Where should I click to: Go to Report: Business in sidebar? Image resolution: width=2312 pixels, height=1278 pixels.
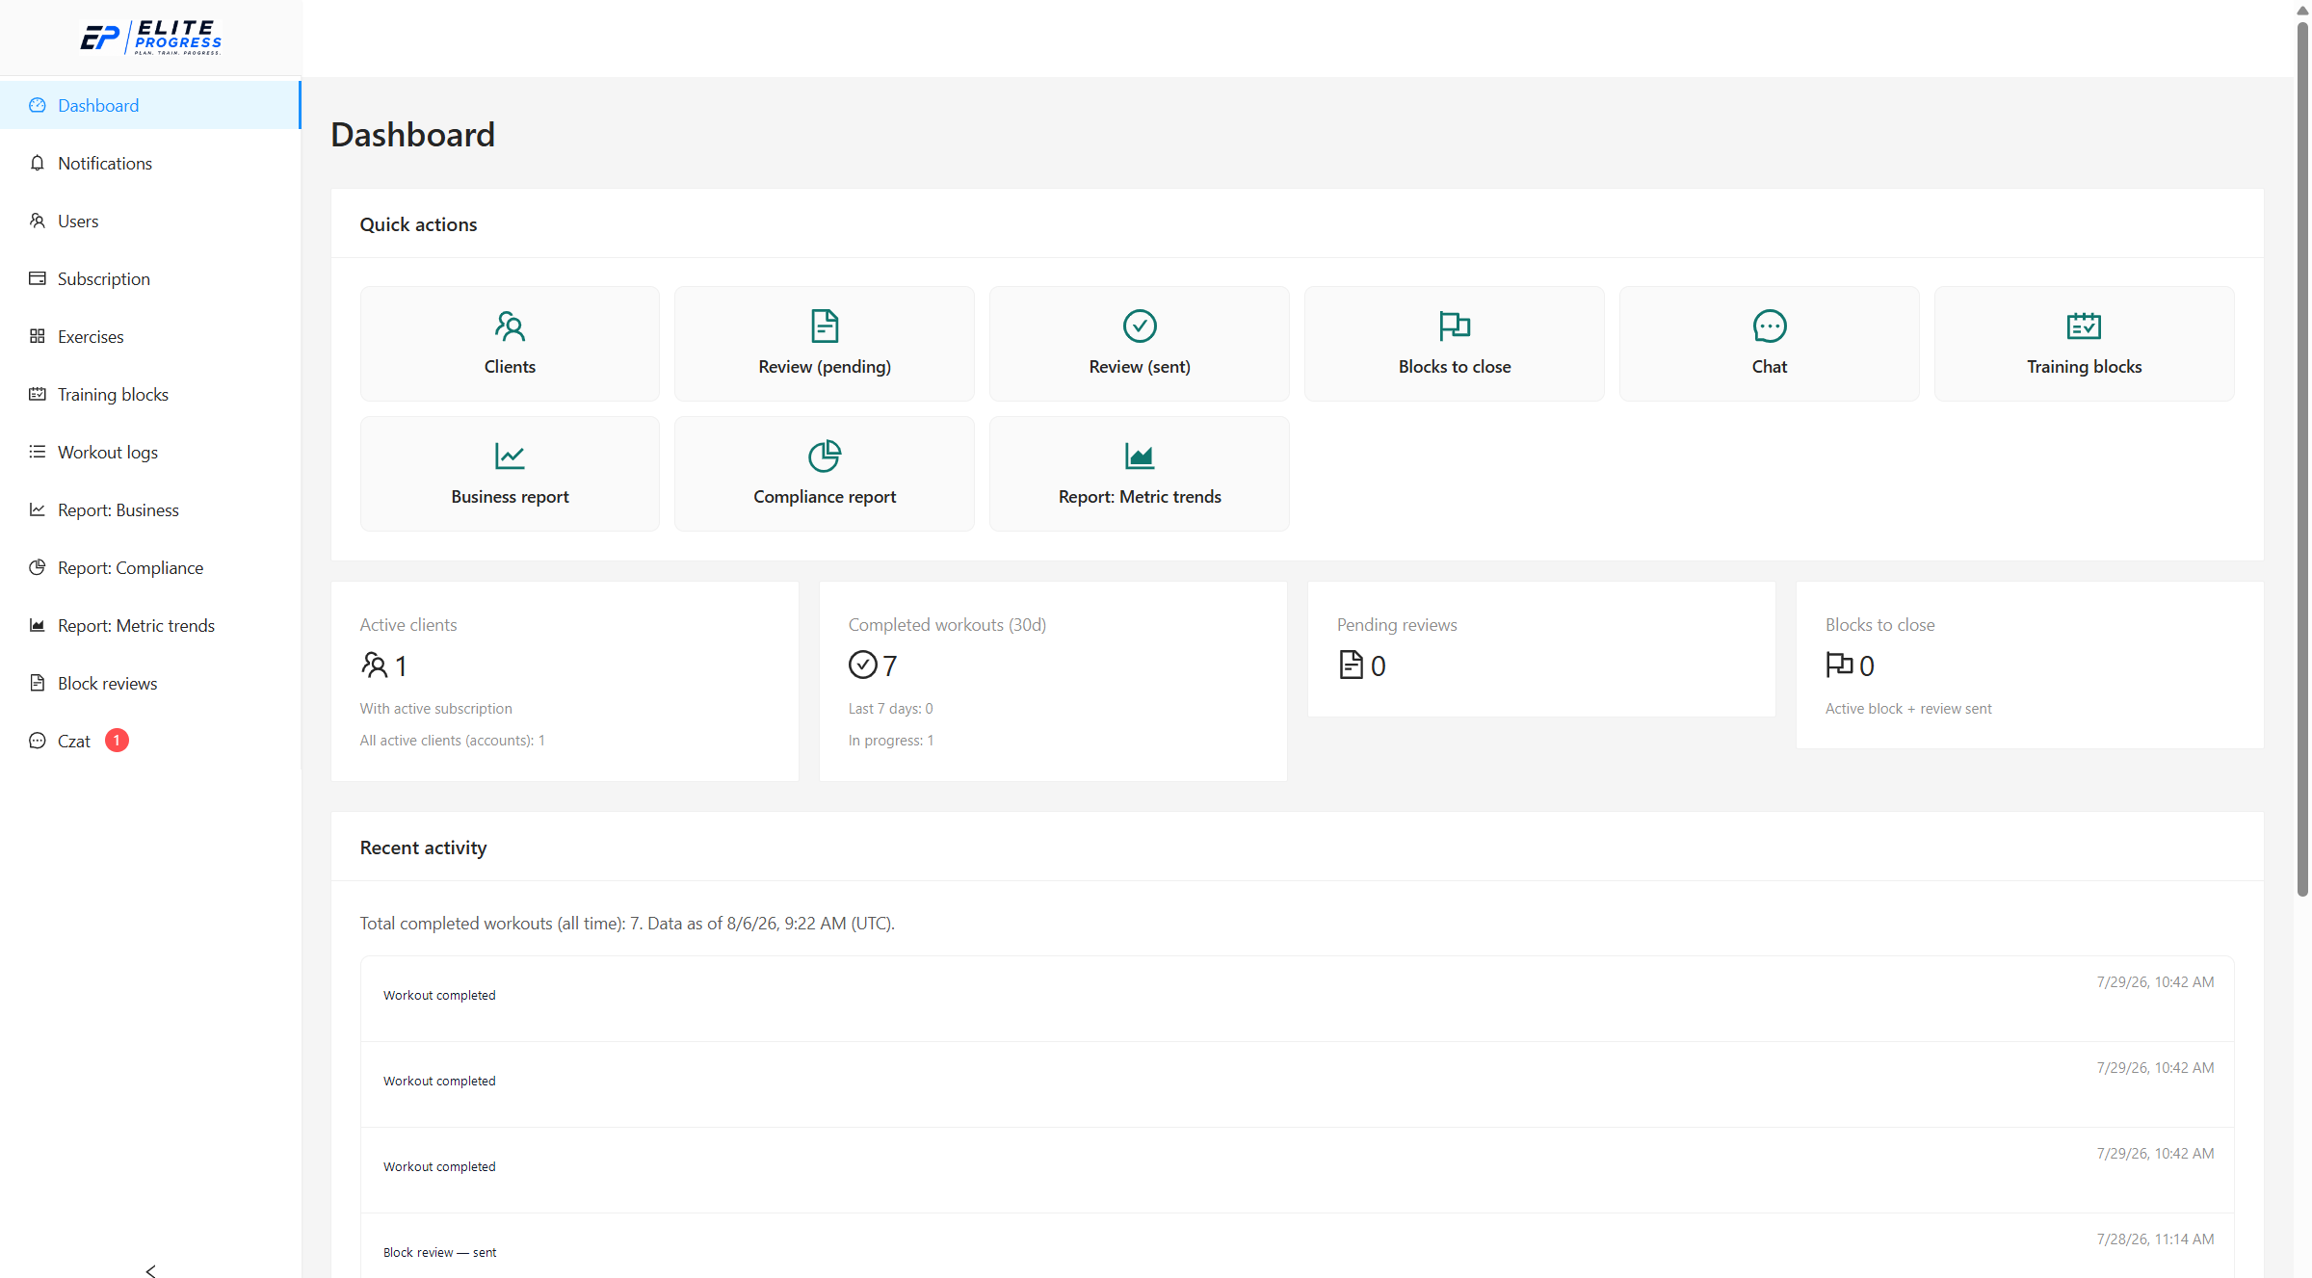150,509
